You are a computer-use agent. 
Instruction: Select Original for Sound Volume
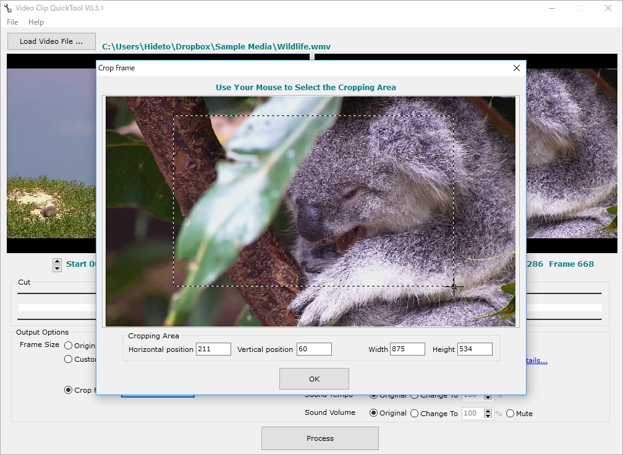374,414
